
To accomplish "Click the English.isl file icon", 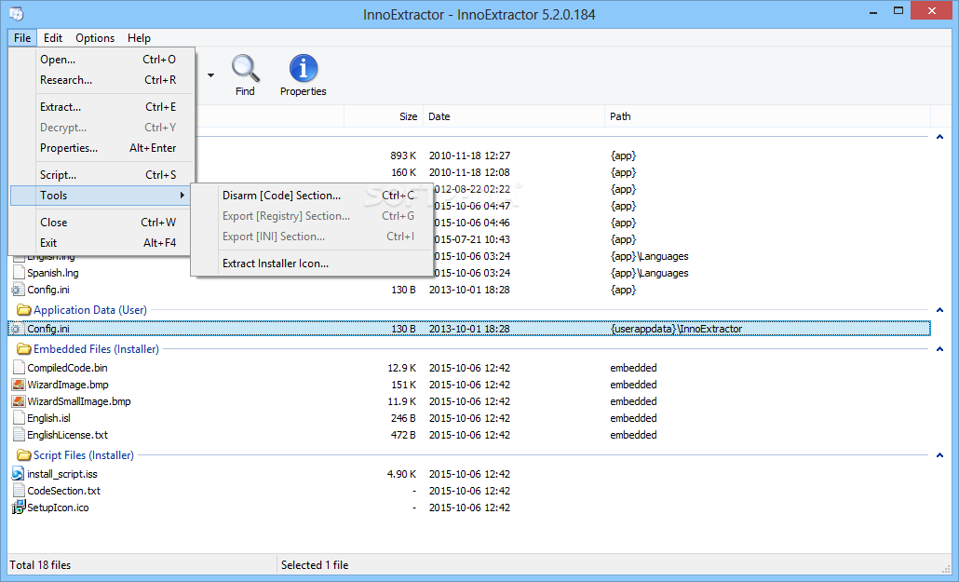I will (19, 418).
